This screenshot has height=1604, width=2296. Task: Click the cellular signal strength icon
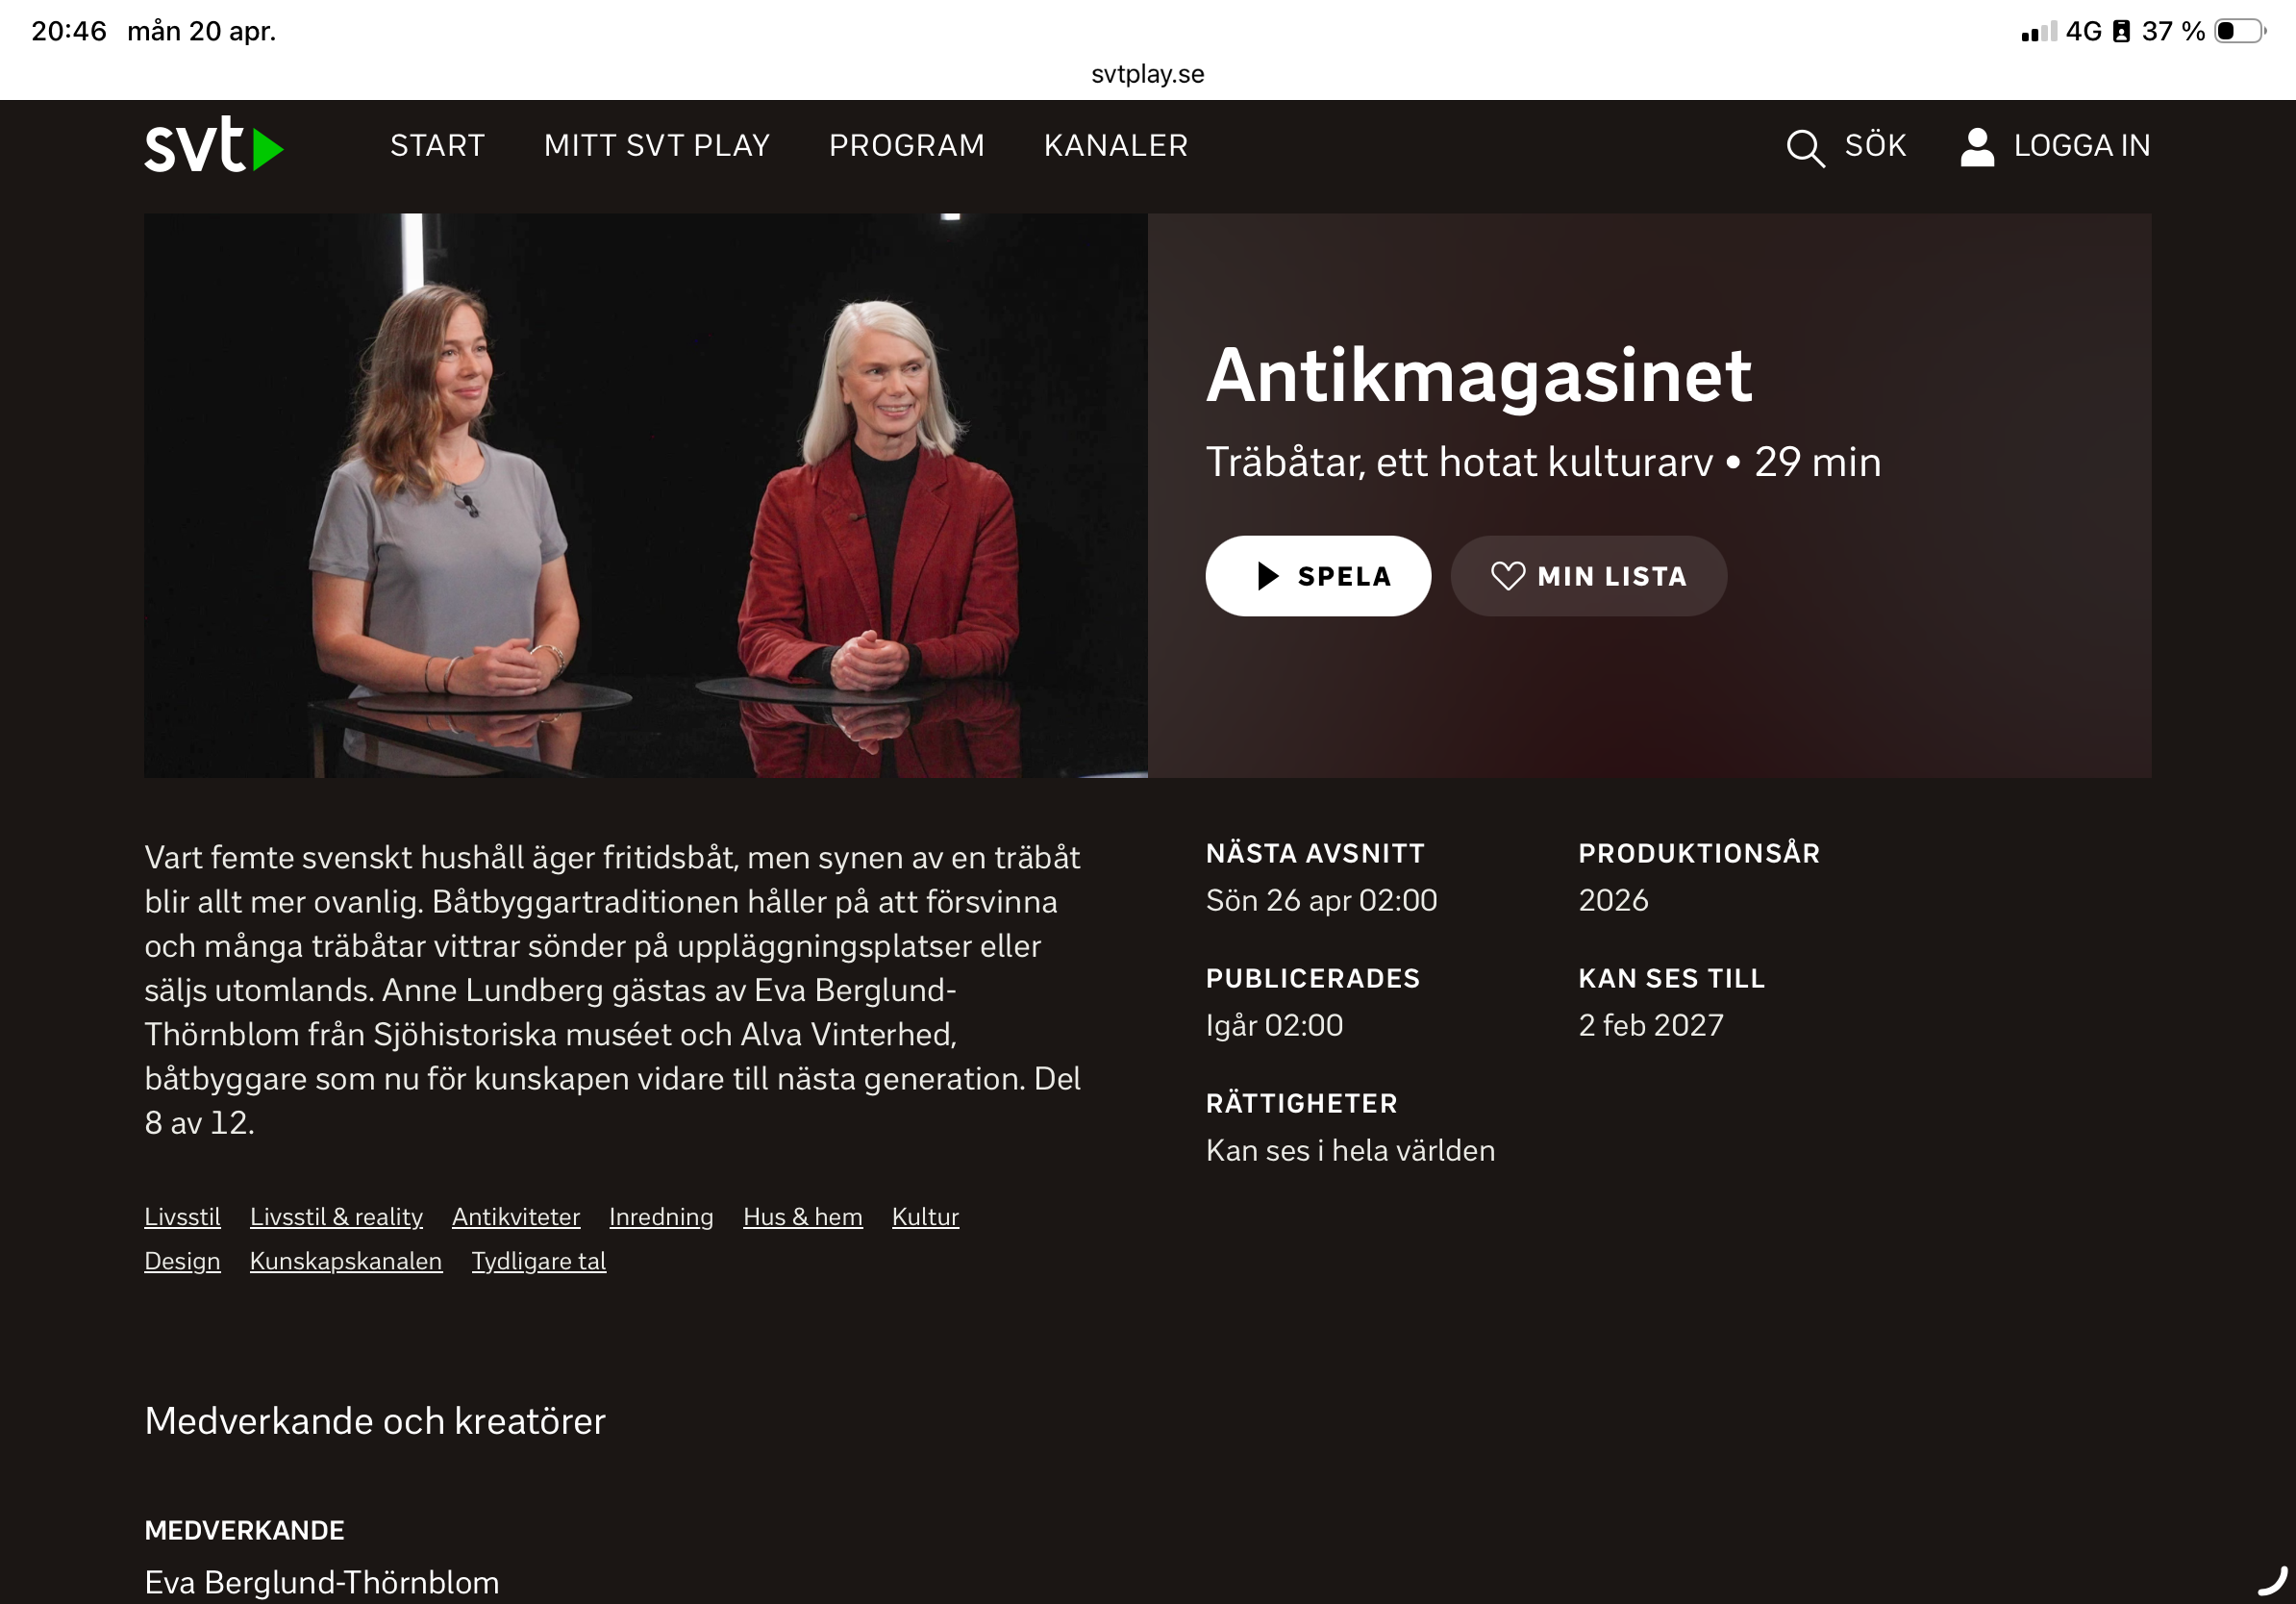point(2039,31)
